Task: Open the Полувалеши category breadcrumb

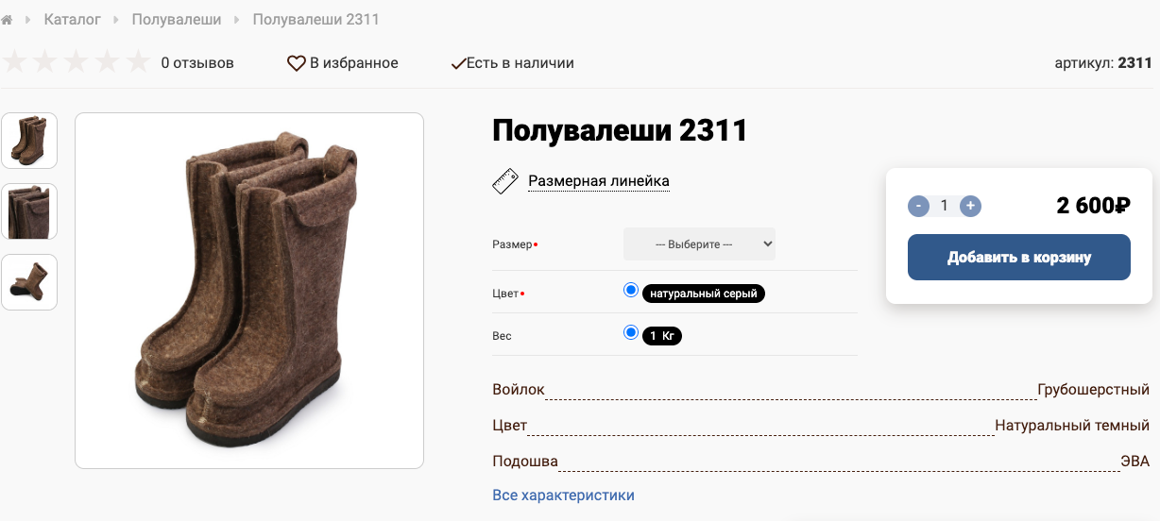Action: point(177,19)
